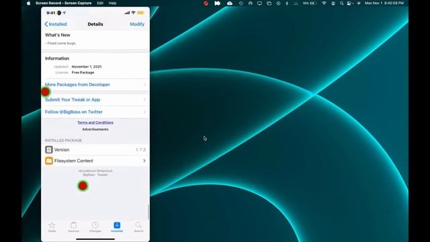Switch to the Changes tab

click(95, 227)
